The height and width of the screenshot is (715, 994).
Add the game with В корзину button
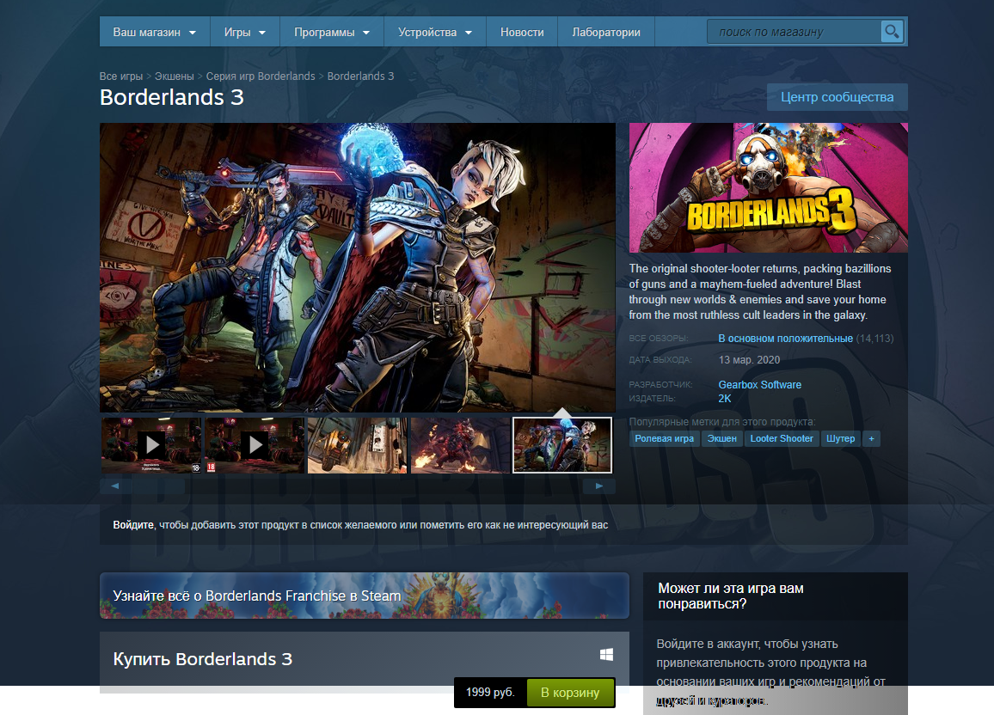(x=570, y=692)
